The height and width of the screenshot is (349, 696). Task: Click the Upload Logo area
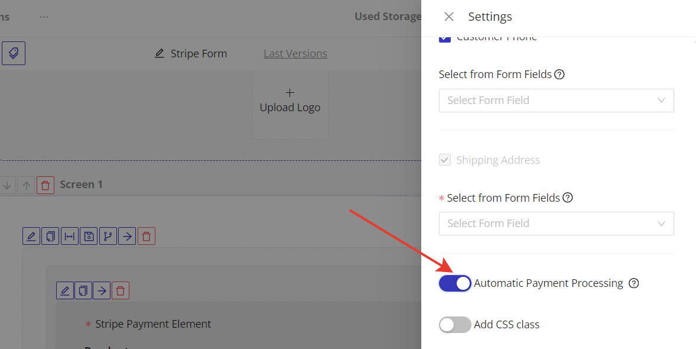pos(290,101)
